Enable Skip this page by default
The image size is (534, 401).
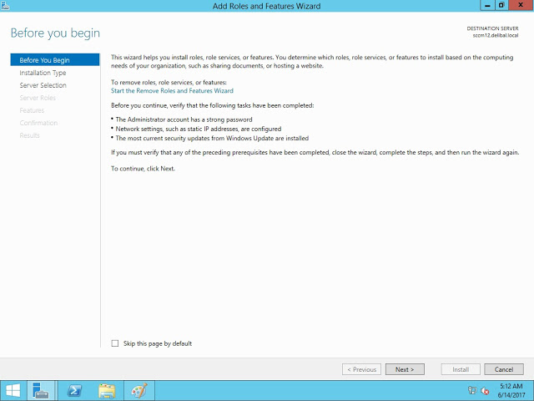click(x=115, y=343)
